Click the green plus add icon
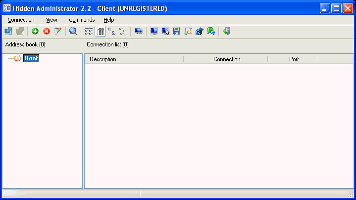This screenshot has width=356, height=200. 35,31
